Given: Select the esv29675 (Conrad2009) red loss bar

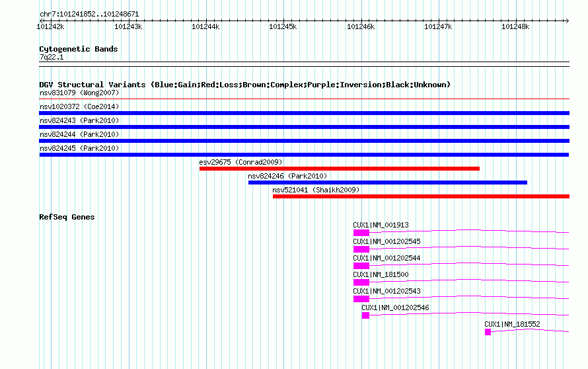Looking at the screenshot, I should click(x=340, y=169).
